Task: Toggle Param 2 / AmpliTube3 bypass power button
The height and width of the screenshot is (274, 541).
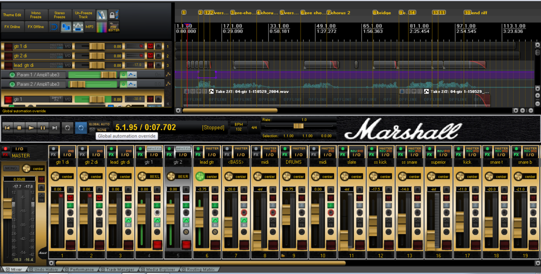Action: 123,84
